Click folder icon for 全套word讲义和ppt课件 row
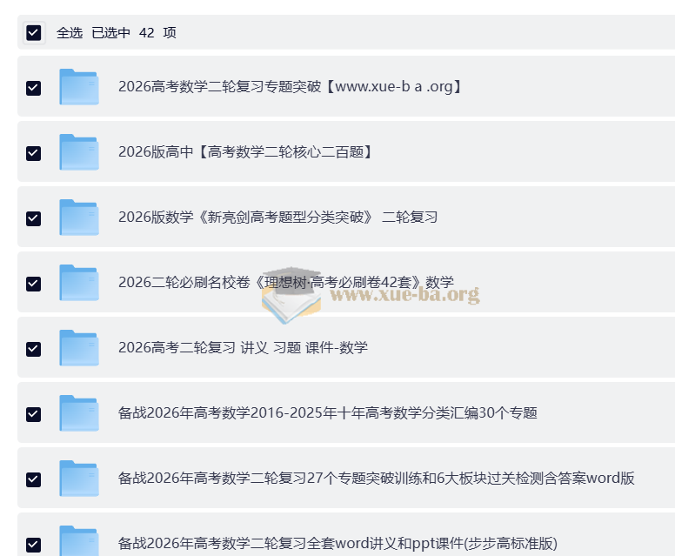 click(x=78, y=541)
